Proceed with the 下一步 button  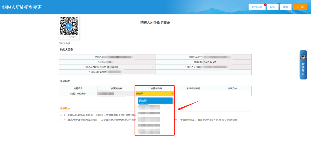pos(300,7)
